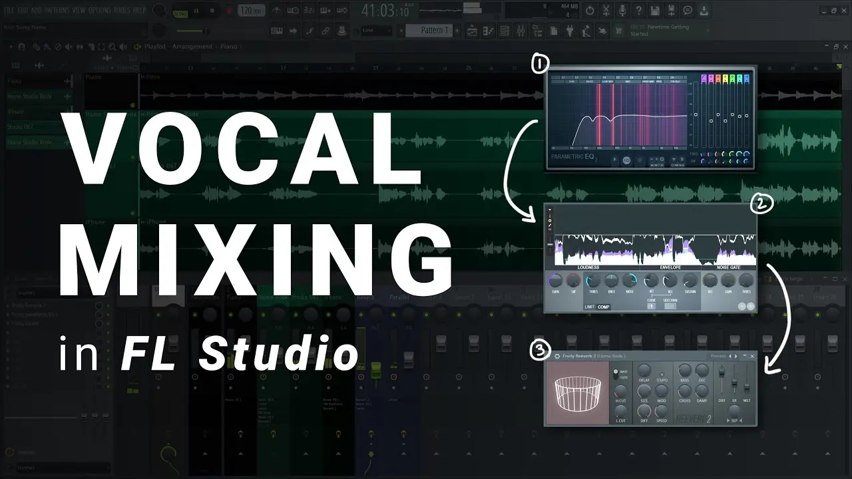Viewport: 852px width, 479px height.
Task: Click the Reeverb 2 room shape display
Action: 578,393
